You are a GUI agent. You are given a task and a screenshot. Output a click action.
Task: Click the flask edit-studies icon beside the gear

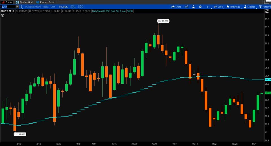click(193, 7)
